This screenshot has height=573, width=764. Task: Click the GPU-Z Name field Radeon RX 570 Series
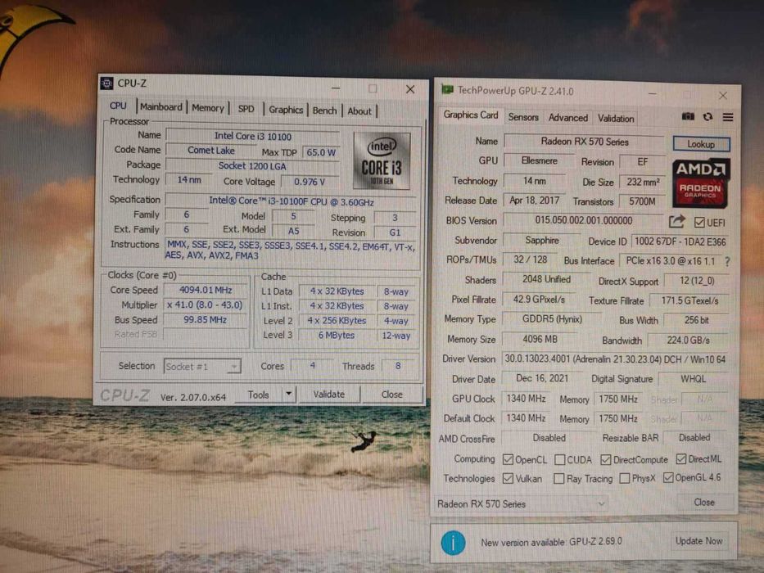tap(585, 142)
